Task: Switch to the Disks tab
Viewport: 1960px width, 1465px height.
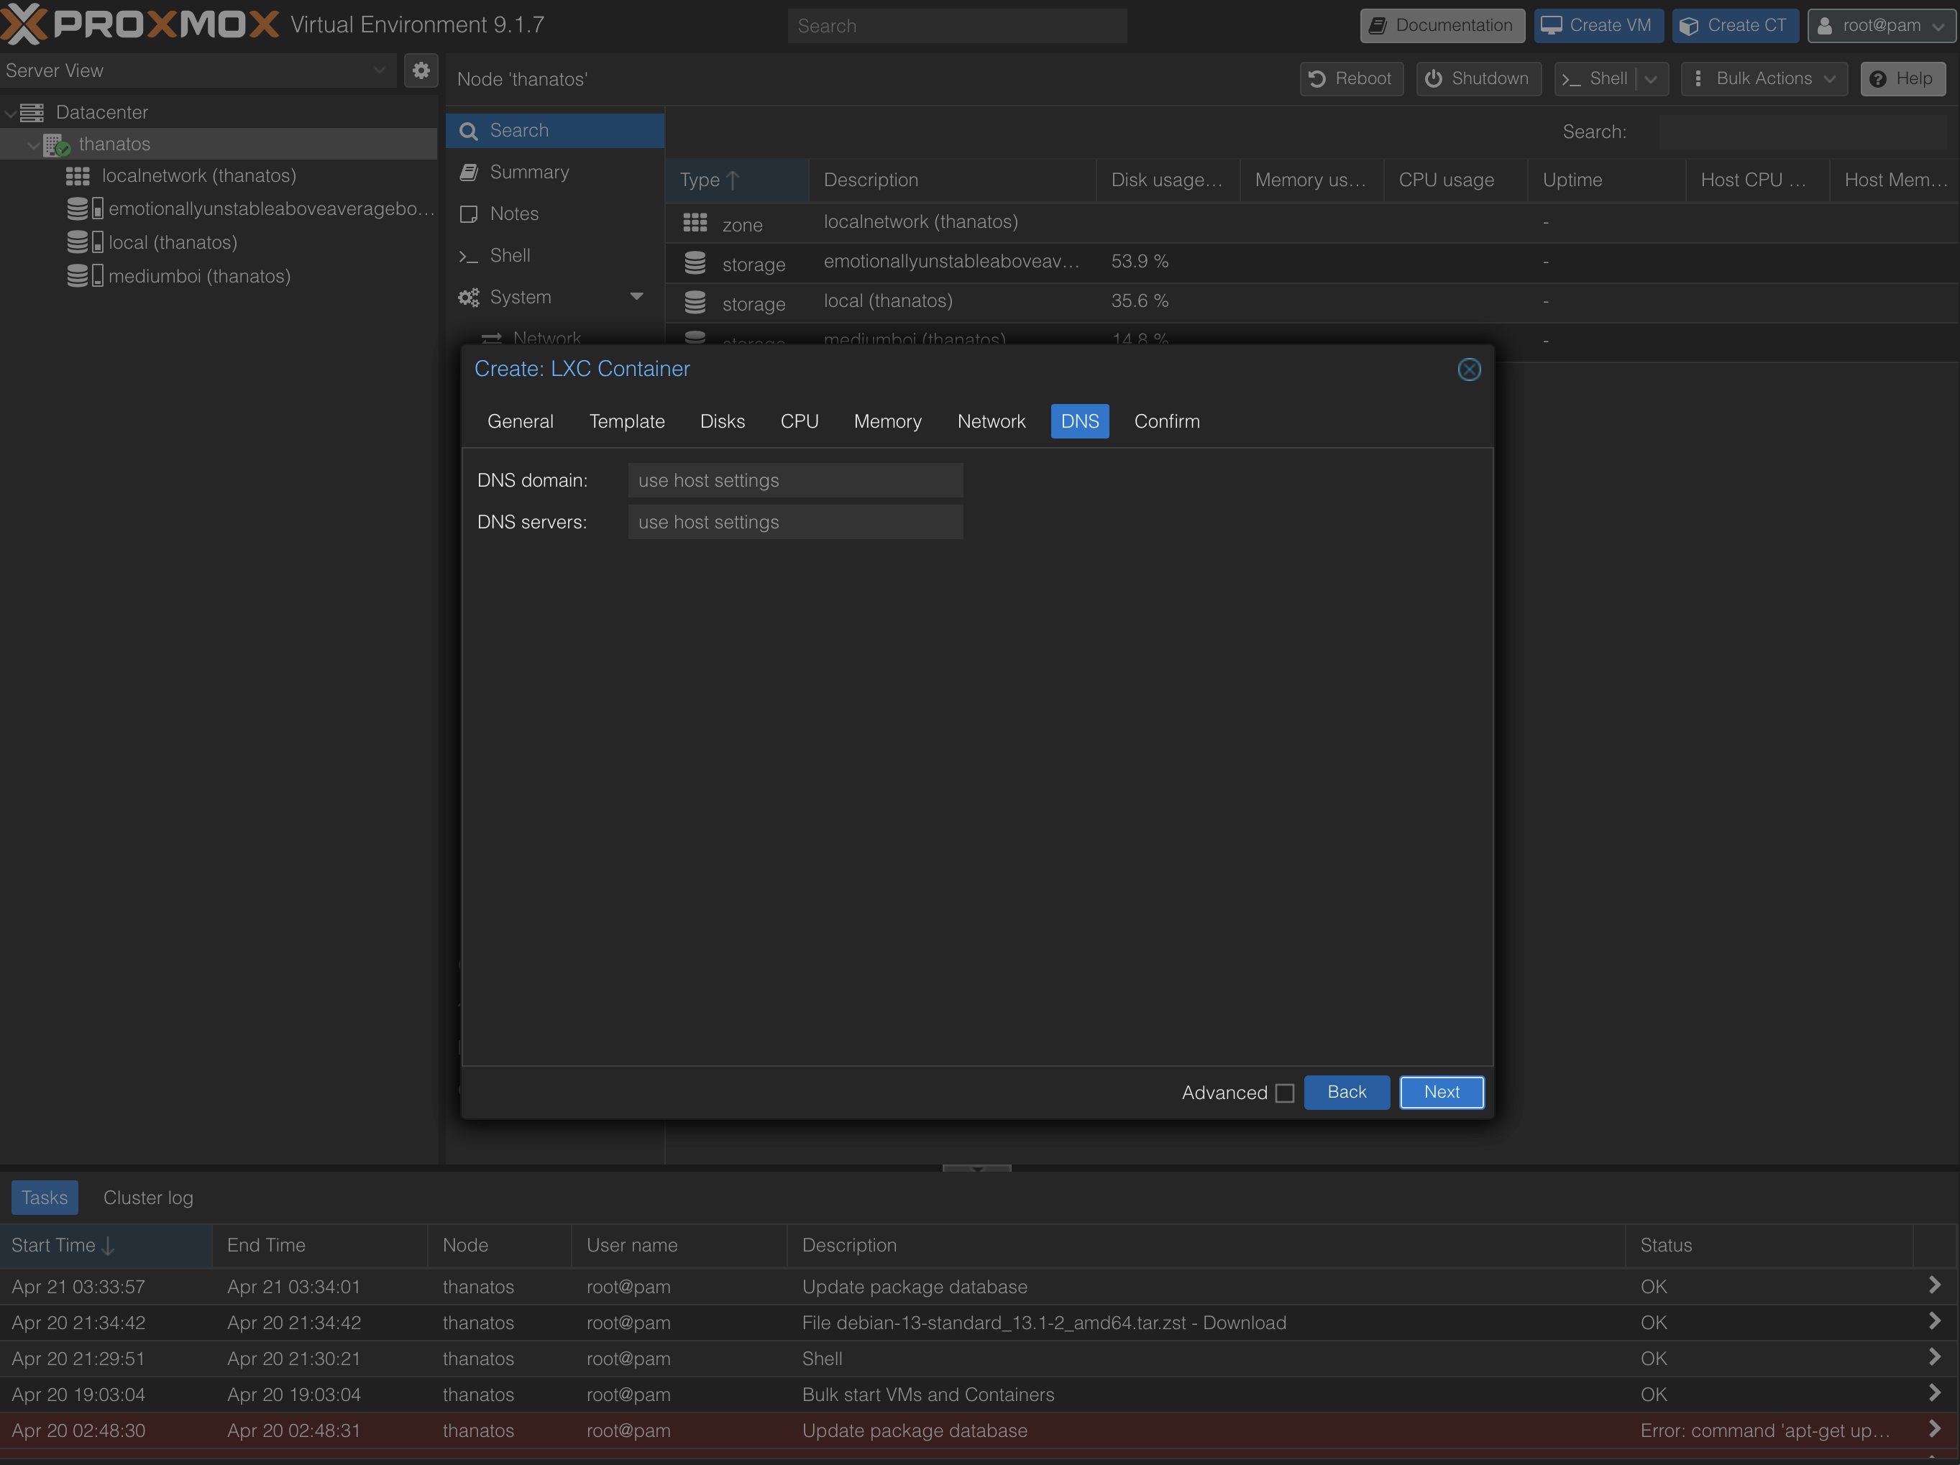Action: point(723,422)
